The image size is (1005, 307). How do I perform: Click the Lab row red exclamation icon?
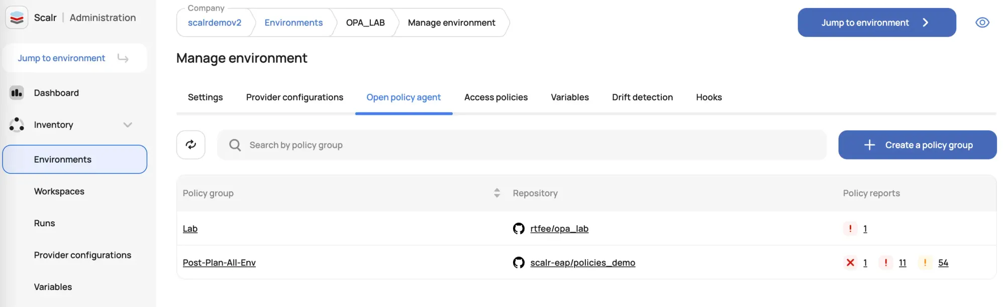pos(850,229)
